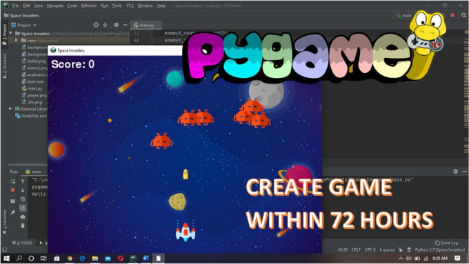This screenshot has width=469, height=264.
Task: Click the red stop icon in run panel
Action: point(13,190)
